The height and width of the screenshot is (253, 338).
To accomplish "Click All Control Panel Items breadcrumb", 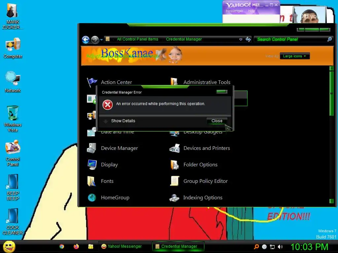I will click(138, 39).
